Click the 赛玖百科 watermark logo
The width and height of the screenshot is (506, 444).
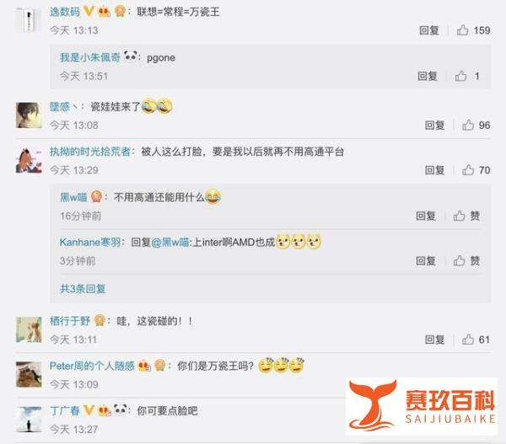coord(422,406)
